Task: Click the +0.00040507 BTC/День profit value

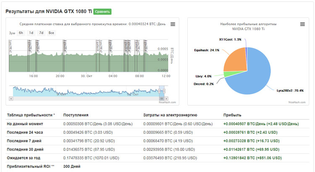Action: click(x=261, y=124)
